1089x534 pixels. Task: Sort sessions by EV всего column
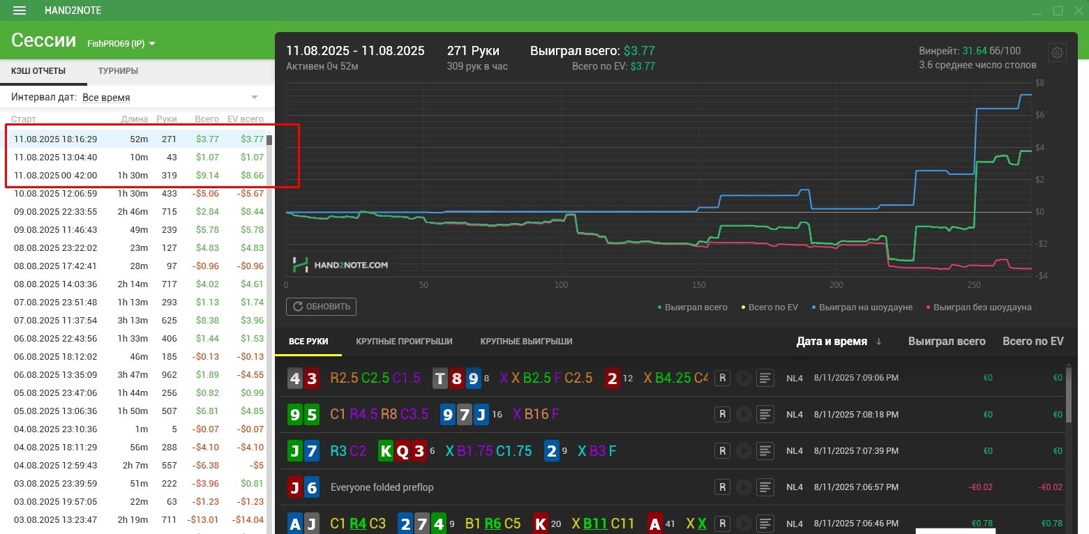tap(246, 119)
